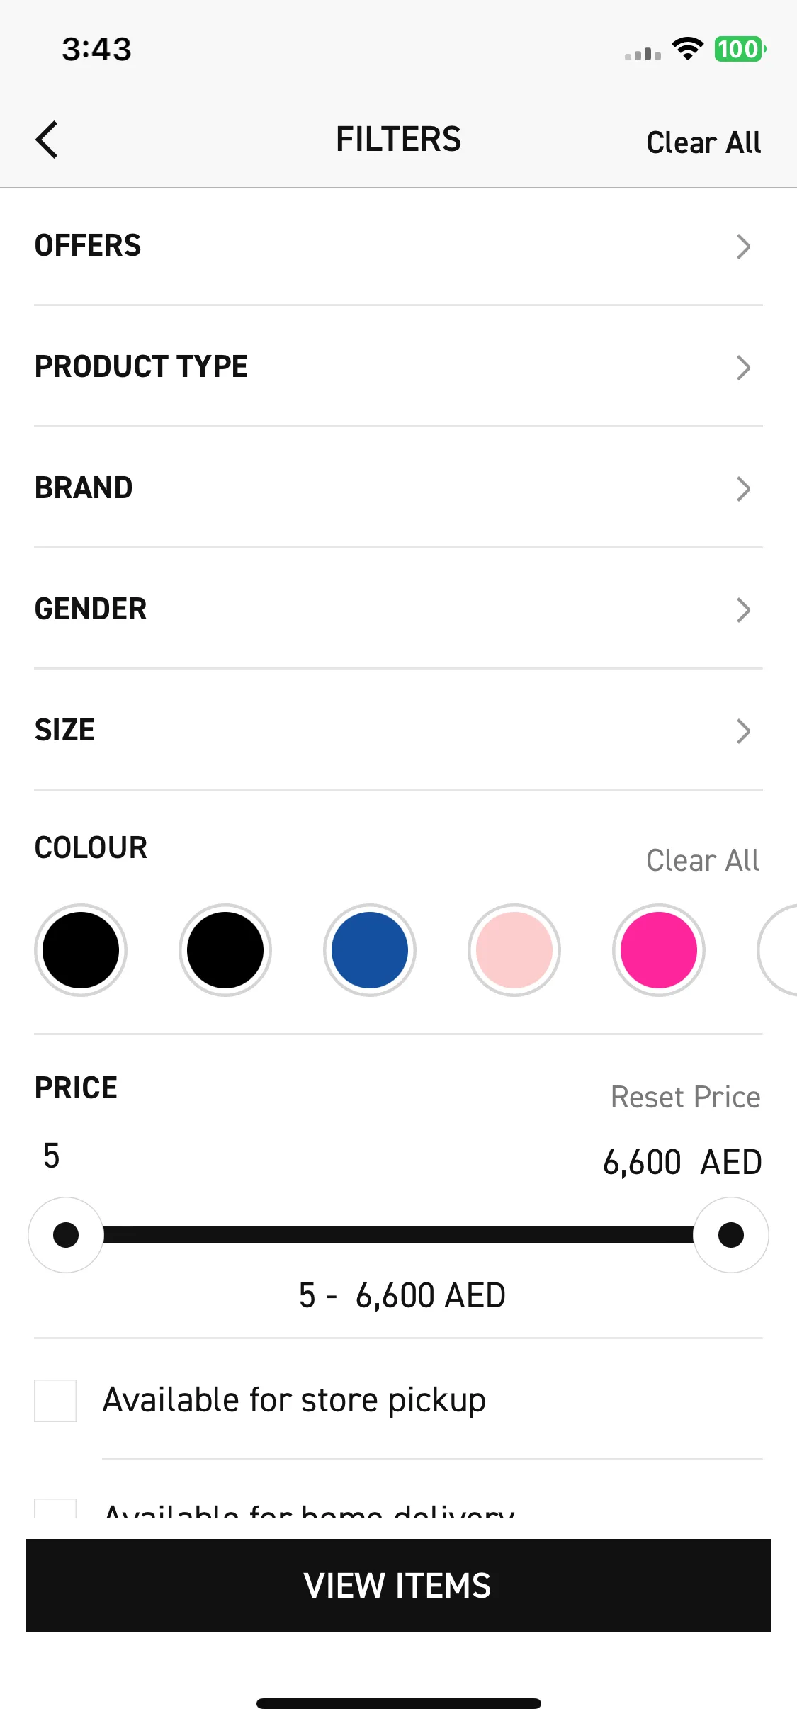Expand the GENDER filter chevron
The image size is (797, 1726).
pyautogui.click(x=742, y=610)
